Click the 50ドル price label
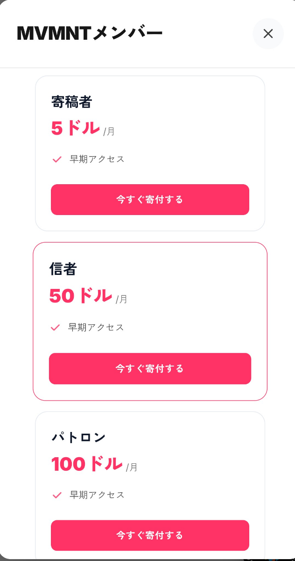 80,295
